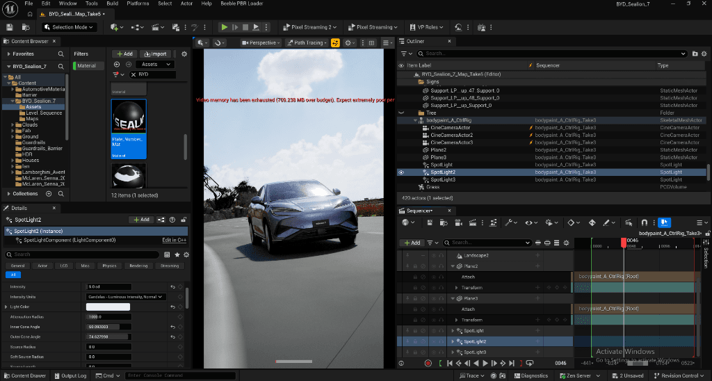712x381 pixels.
Task: Click the Sequencer record button
Action: point(428,364)
